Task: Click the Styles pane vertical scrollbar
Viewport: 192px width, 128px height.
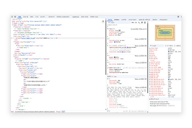Action: [x=148, y=58]
